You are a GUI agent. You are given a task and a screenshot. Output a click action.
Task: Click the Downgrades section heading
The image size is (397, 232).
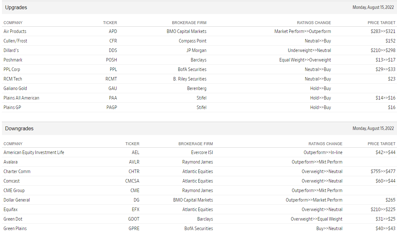19,129
